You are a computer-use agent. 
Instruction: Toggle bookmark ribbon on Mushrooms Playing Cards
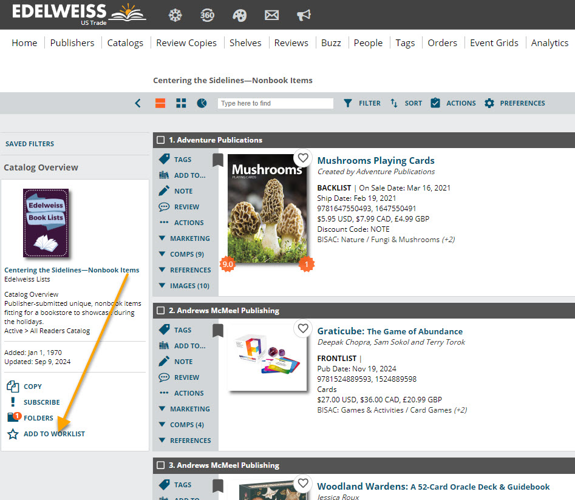pyautogui.click(x=218, y=160)
